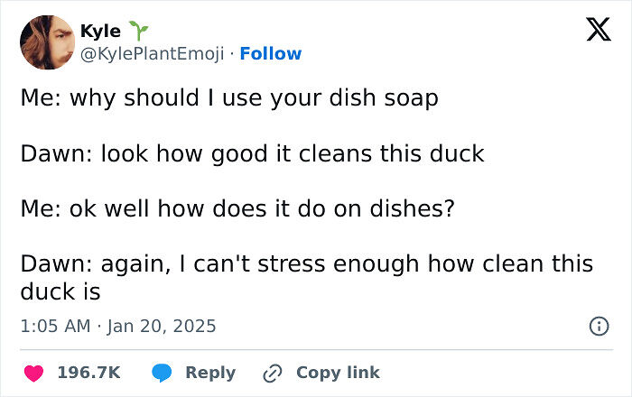This screenshot has height=397, width=632.
Task: Click the chain link copy icon
Action: [271, 373]
